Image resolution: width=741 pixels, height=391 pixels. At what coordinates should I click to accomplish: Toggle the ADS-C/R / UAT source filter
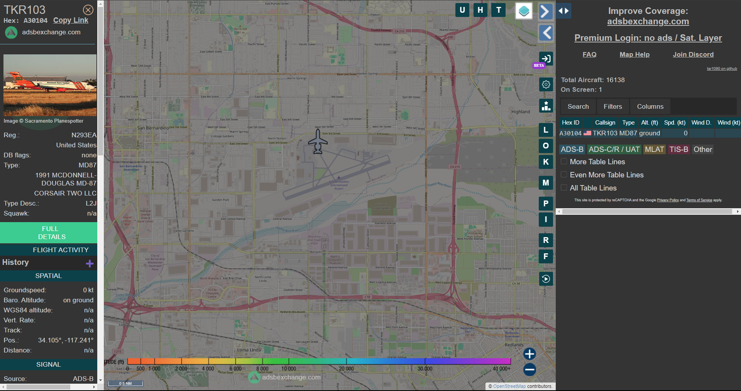pos(614,149)
